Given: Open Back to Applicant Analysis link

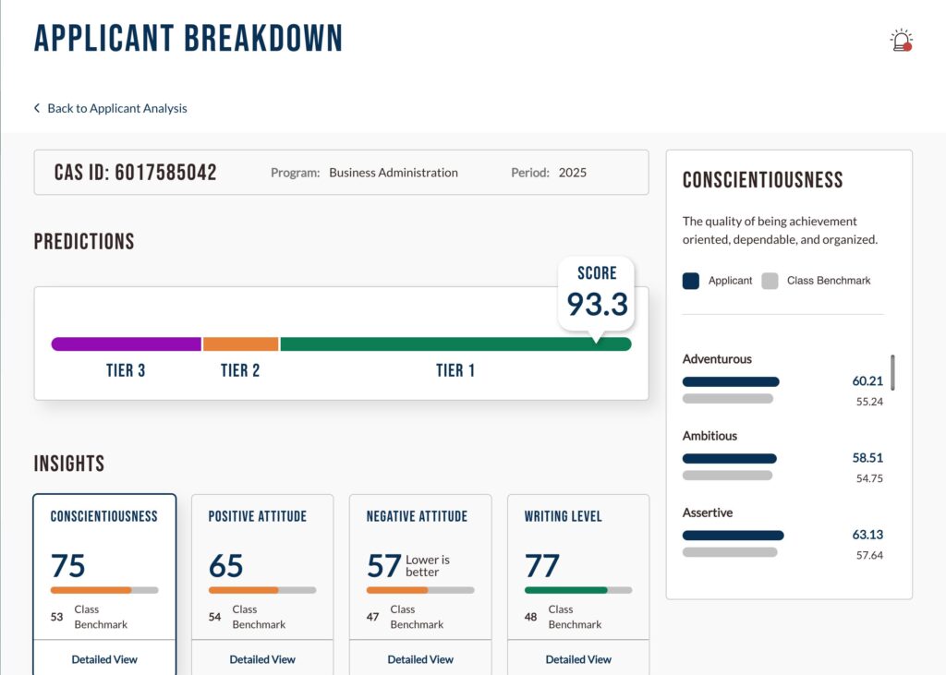Looking at the screenshot, I should coord(116,108).
